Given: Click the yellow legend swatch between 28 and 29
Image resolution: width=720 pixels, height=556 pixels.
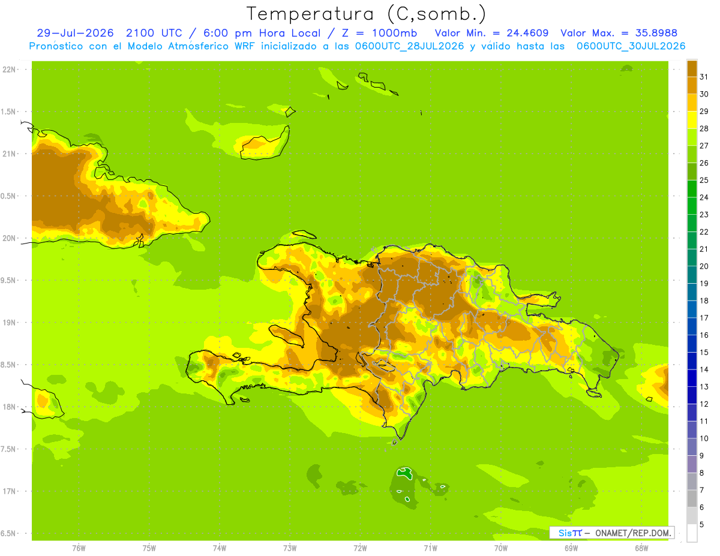Looking at the screenshot, I should (x=692, y=120).
